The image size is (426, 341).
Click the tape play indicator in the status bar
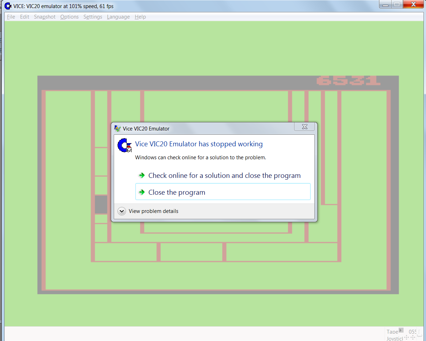pos(401,330)
